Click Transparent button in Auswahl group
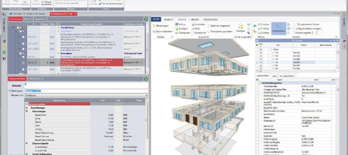Image resolution: width=348 pixels, height=155 pixels. [x=176, y=32]
